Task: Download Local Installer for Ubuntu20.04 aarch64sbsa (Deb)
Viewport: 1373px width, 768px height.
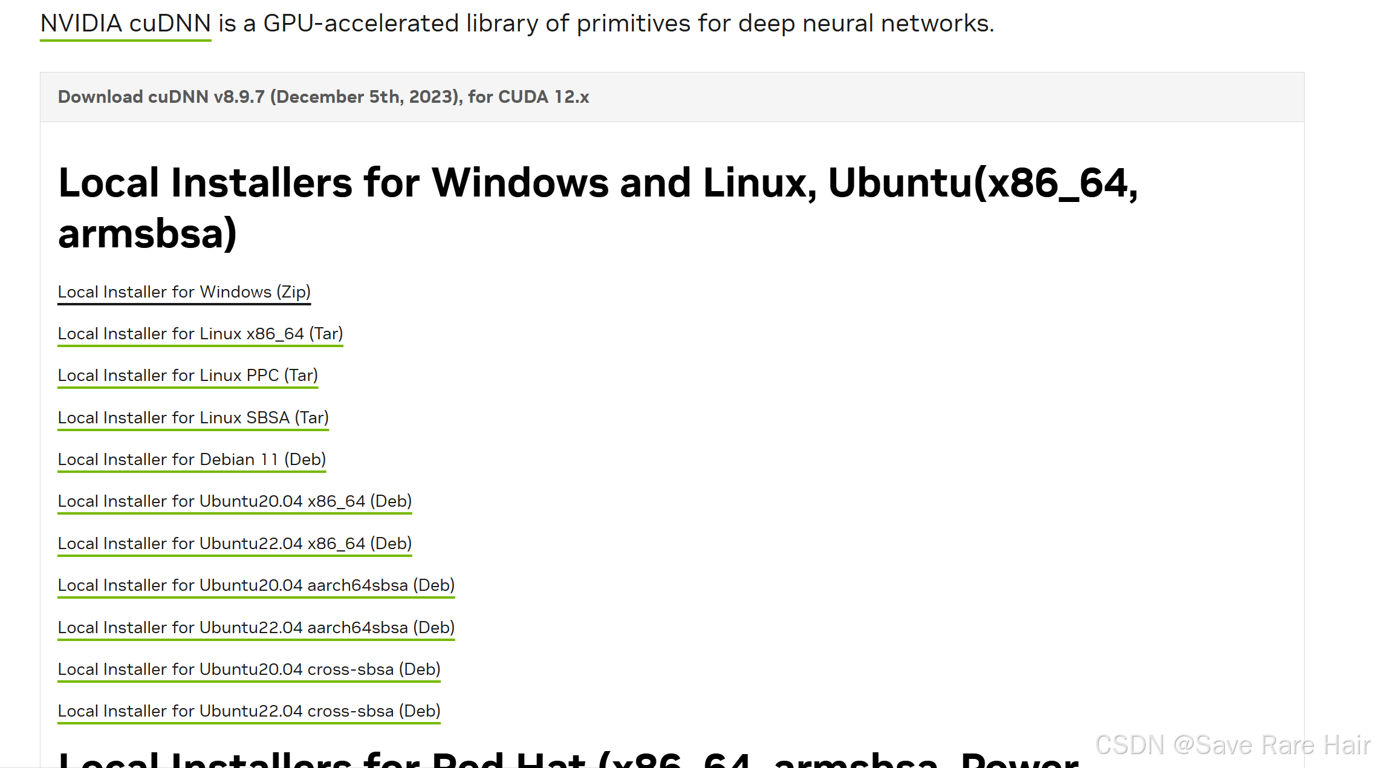Action: click(x=256, y=585)
